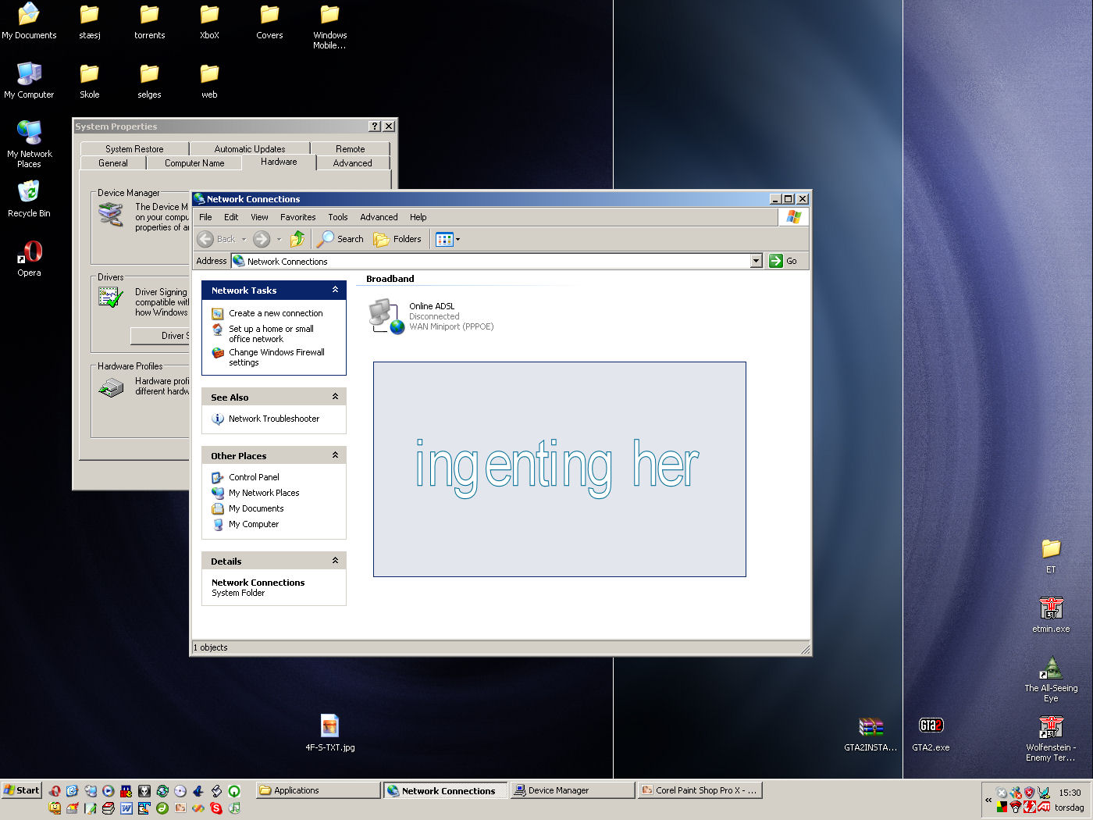1093x820 pixels.
Task: Click the help question mark in System Properties
Action: pos(375,127)
